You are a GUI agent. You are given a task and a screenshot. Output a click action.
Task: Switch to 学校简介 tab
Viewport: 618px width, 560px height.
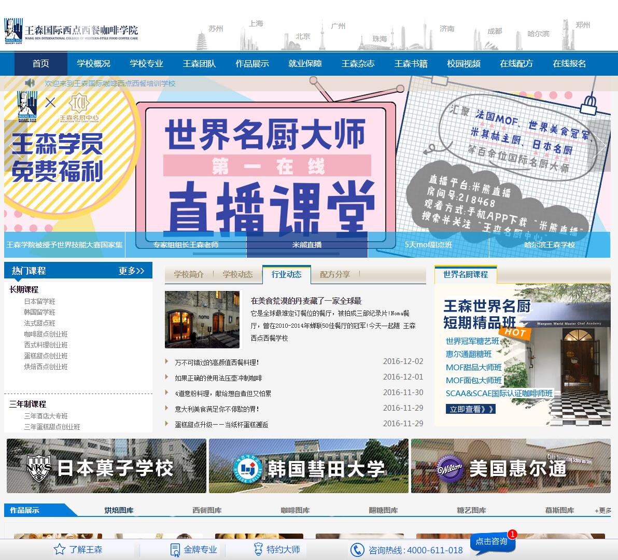[x=189, y=274]
